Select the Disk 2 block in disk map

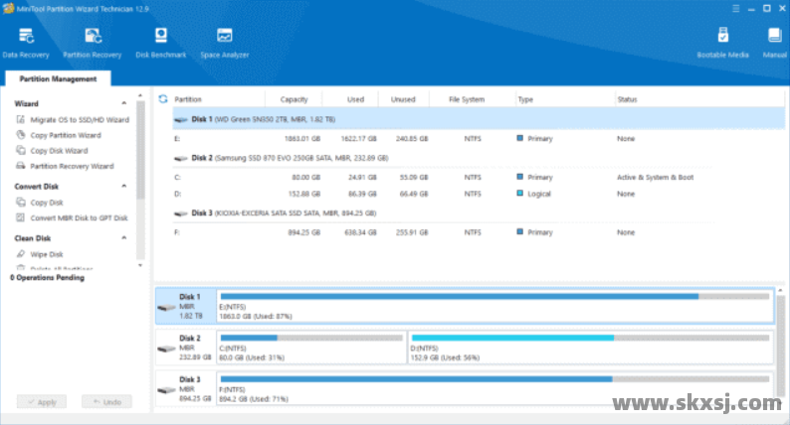click(187, 349)
